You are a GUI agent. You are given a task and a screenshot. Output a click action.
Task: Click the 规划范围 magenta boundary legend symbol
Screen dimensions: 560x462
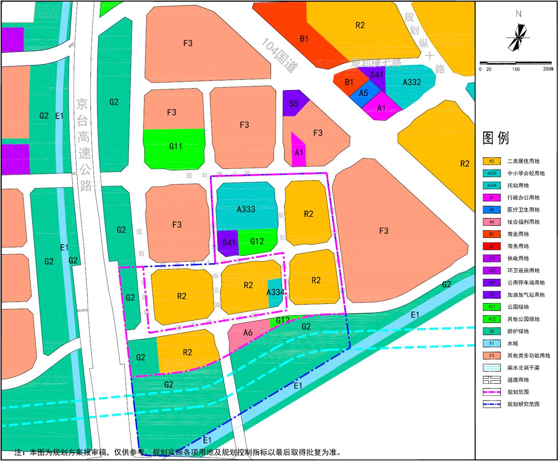pyautogui.click(x=492, y=392)
